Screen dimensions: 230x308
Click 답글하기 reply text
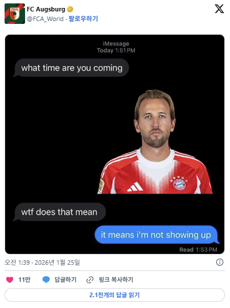coord(65,280)
